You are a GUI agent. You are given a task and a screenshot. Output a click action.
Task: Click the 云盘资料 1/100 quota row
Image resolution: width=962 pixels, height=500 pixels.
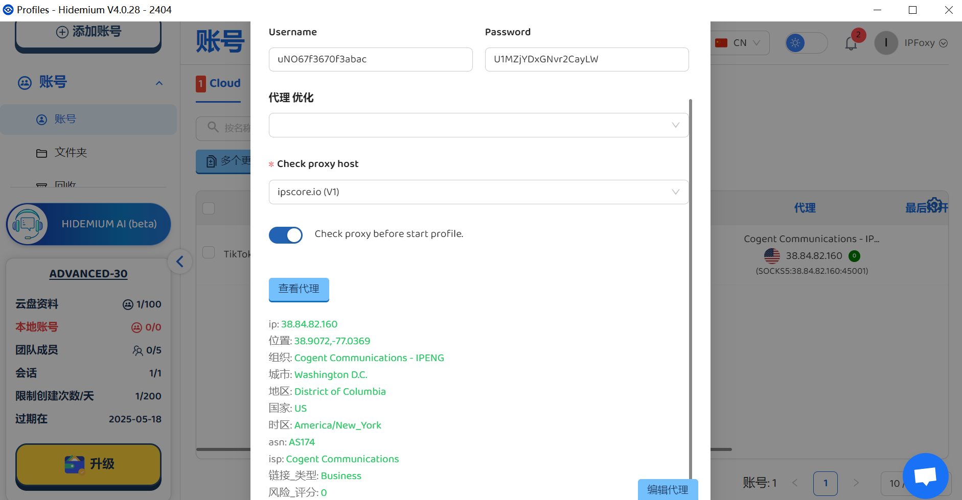tap(88, 304)
